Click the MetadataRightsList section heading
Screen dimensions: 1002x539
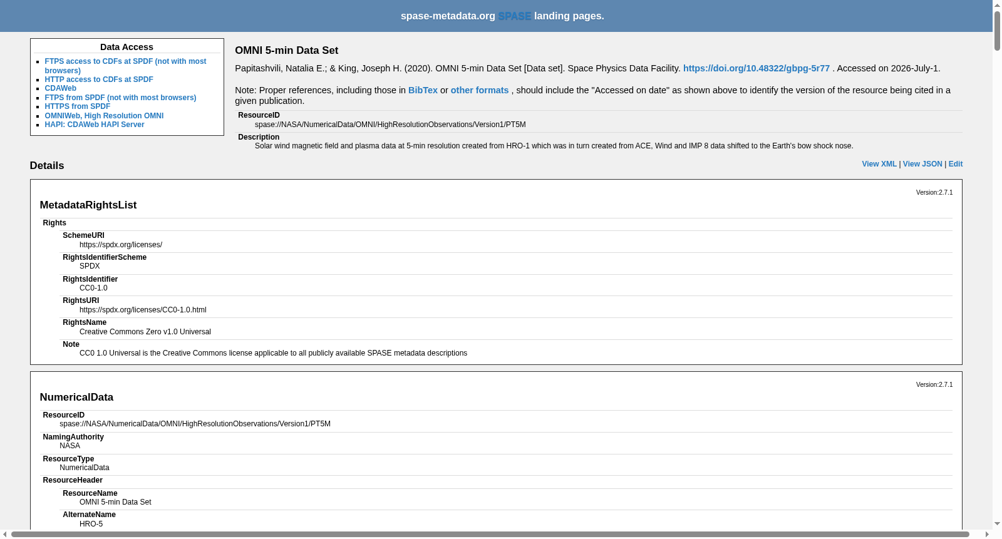[88, 205]
